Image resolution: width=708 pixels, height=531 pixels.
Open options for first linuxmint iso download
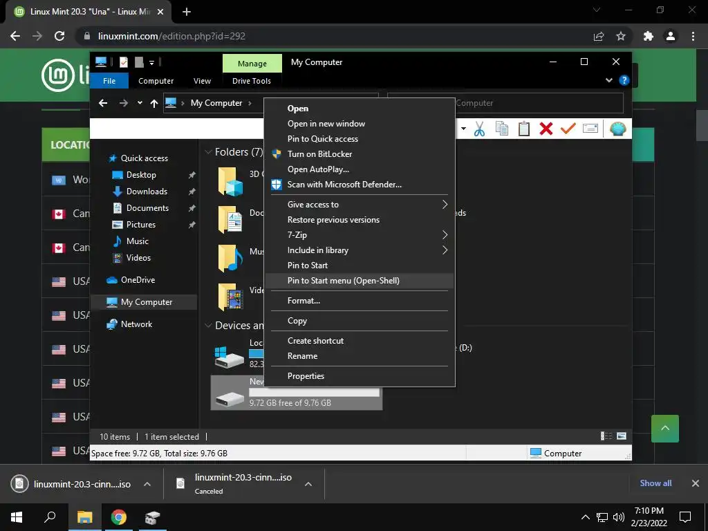click(x=147, y=484)
